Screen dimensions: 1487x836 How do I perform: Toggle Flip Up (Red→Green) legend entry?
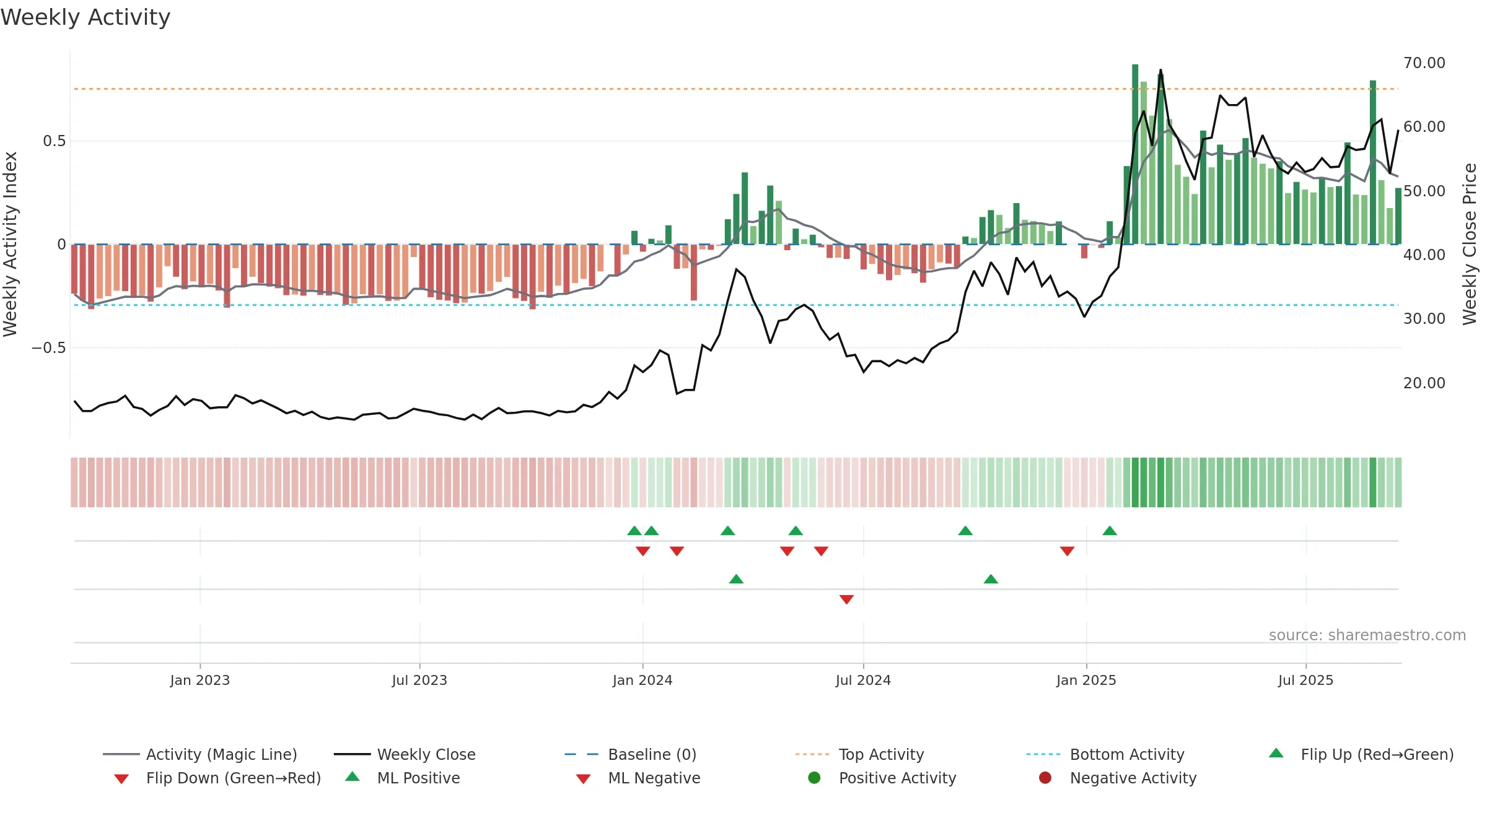click(x=1361, y=754)
